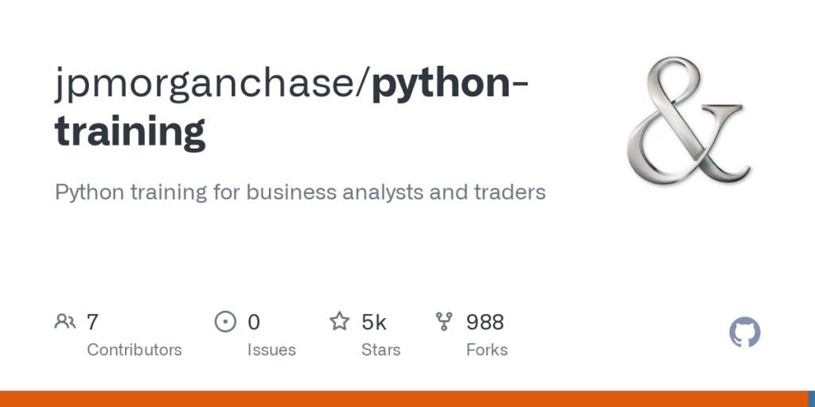Click the contributor count number 7
815x407 pixels.
point(92,322)
